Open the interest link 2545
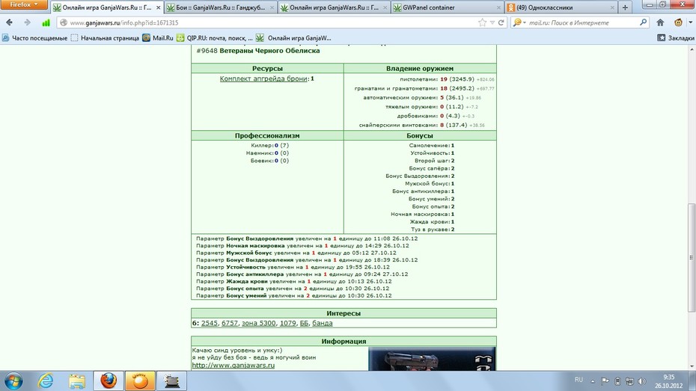Screen dimensions: 696x391 click(x=210, y=323)
